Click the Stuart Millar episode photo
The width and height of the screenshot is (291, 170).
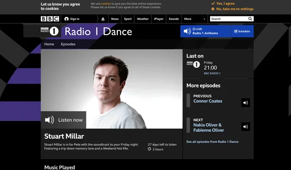112,89
